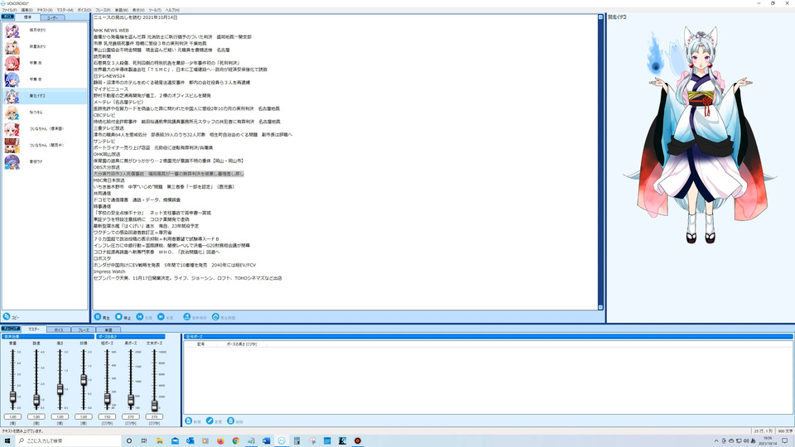Click the ポーズの長さ column header
This screenshot has height=447, width=795.
tap(242, 344)
